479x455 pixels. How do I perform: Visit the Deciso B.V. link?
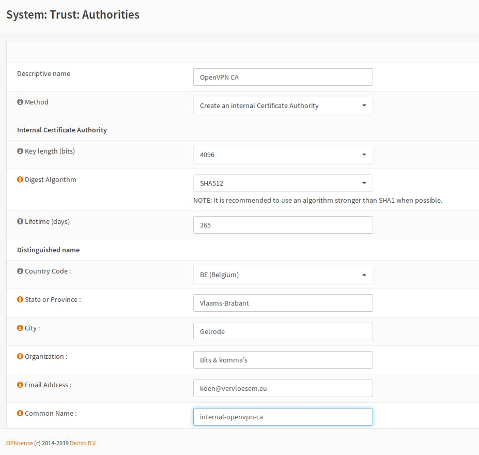click(83, 443)
